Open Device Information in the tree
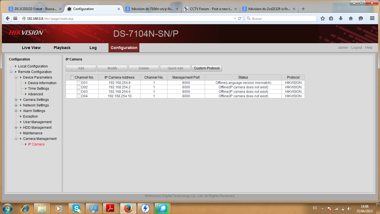The width and height of the screenshot is (380, 214). [42, 83]
